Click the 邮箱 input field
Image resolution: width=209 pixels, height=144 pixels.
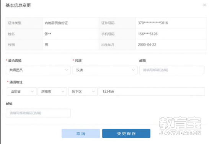point(172,70)
